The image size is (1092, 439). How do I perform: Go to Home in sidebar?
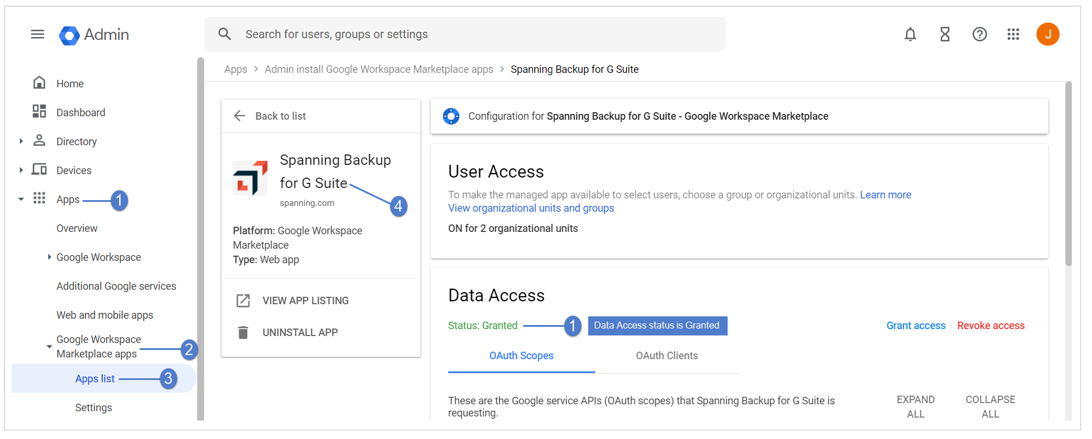[x=70, y=84]
